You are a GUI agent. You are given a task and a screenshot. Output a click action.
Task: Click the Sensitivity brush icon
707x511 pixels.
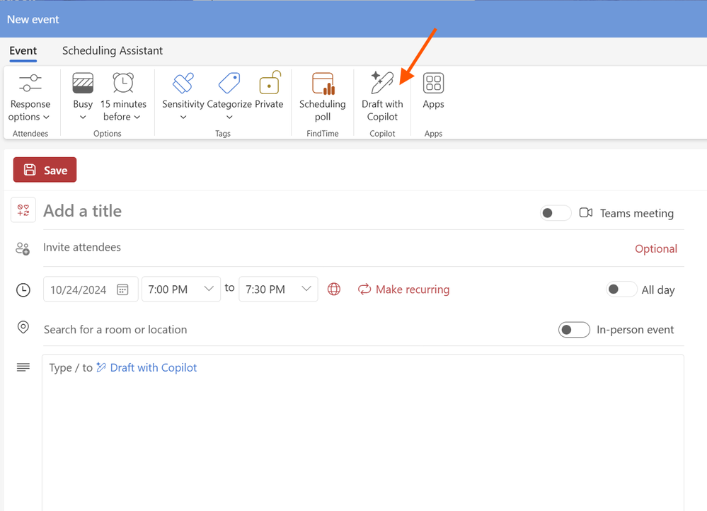pos(183,83)
